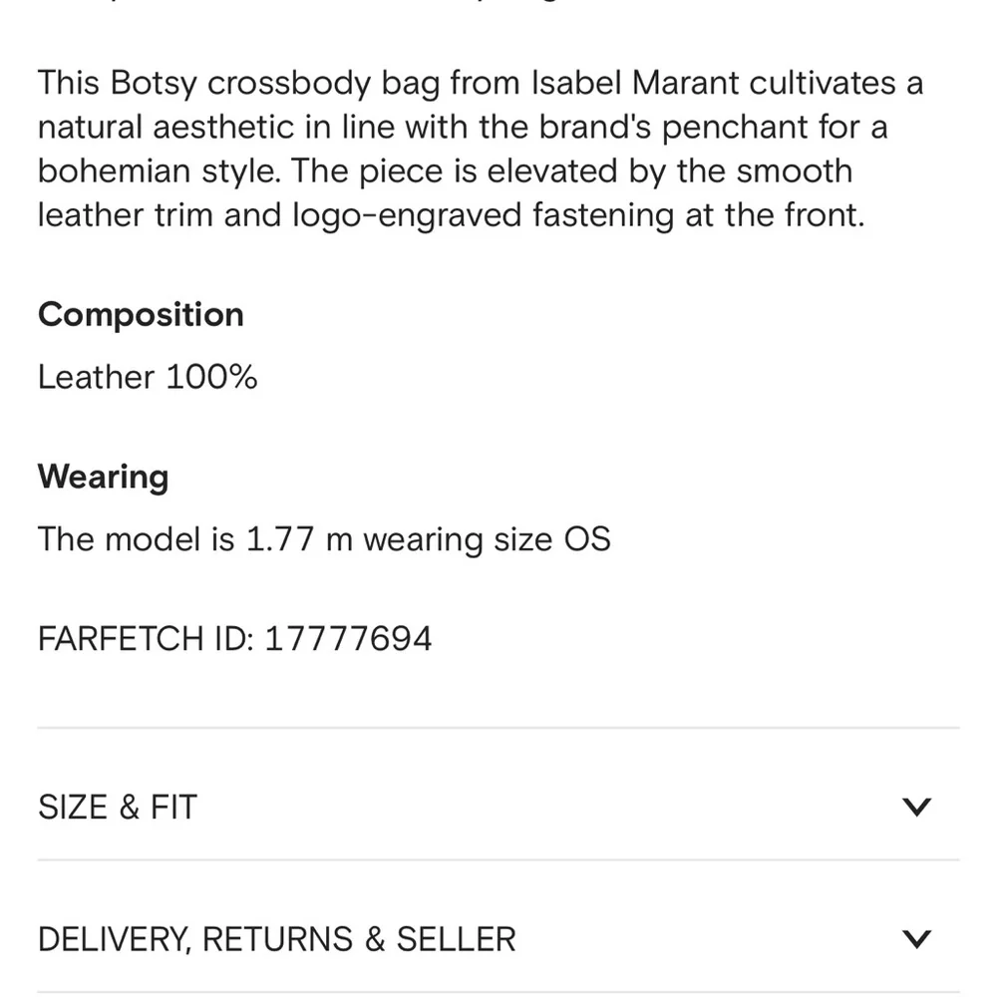This screenshot has height=997, width=997.
Task: Click the size 'OS' text
Action: tap(586, 539)
